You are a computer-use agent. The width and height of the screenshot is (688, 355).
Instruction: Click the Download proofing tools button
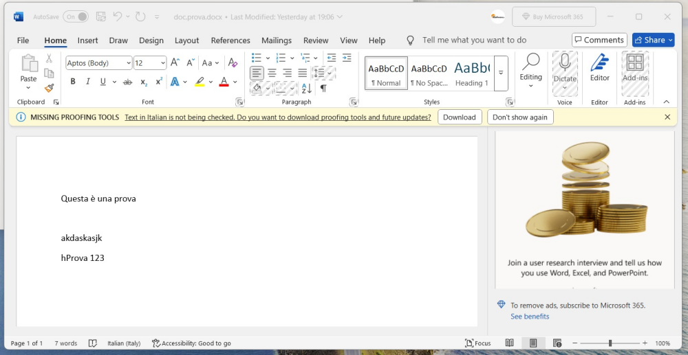click(x=460, y=117)
